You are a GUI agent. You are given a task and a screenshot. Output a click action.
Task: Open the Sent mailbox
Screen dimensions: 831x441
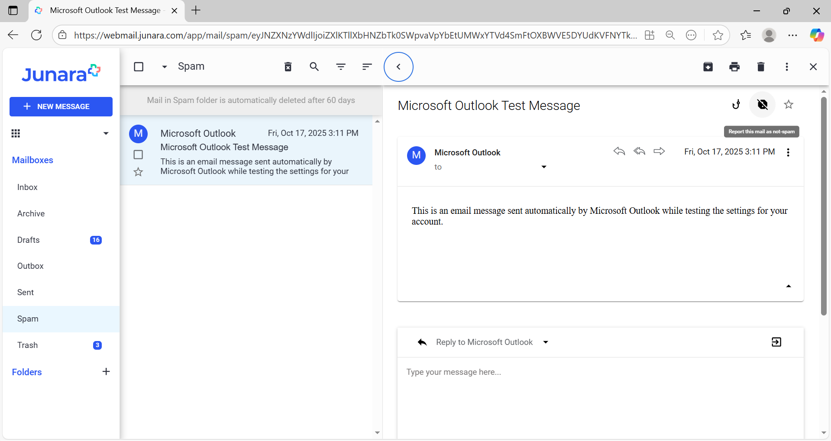coord(61,292)
